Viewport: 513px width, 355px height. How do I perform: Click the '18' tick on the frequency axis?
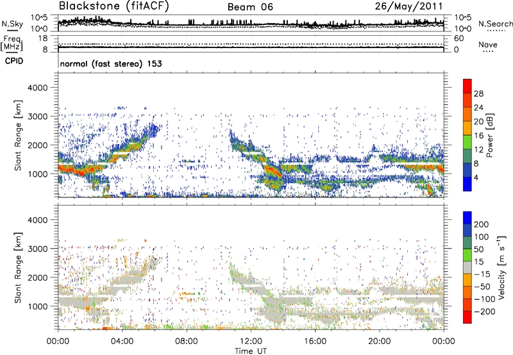pos(43,38)
